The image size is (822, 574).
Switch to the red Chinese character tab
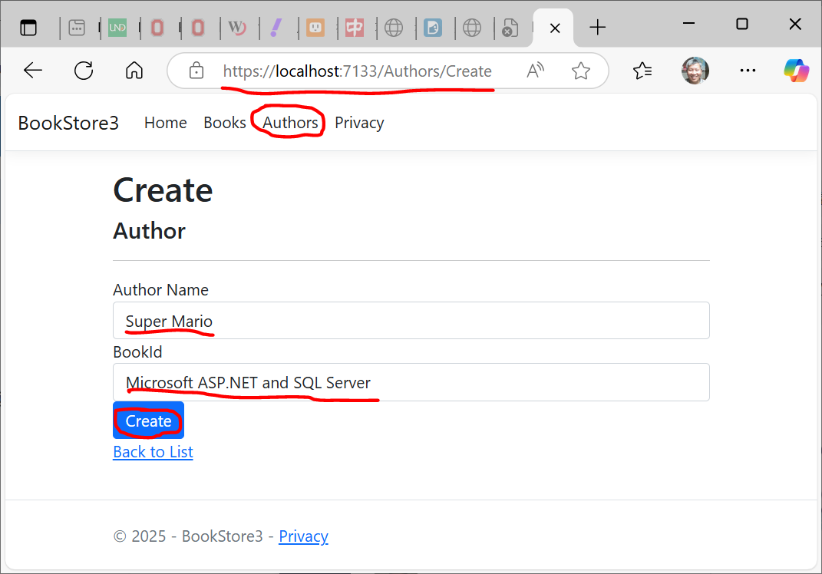[x=355, y=28]
